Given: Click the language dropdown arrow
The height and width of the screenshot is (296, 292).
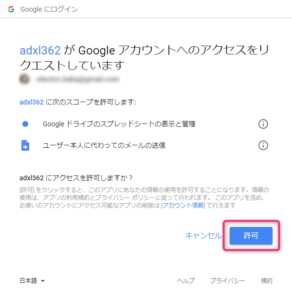Looking at the screenshot, I should [43, 281].
